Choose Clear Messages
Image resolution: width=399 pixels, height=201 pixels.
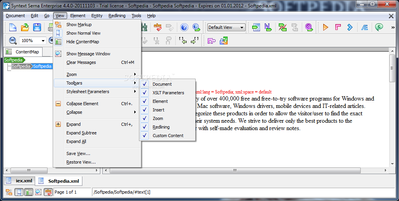97,62
